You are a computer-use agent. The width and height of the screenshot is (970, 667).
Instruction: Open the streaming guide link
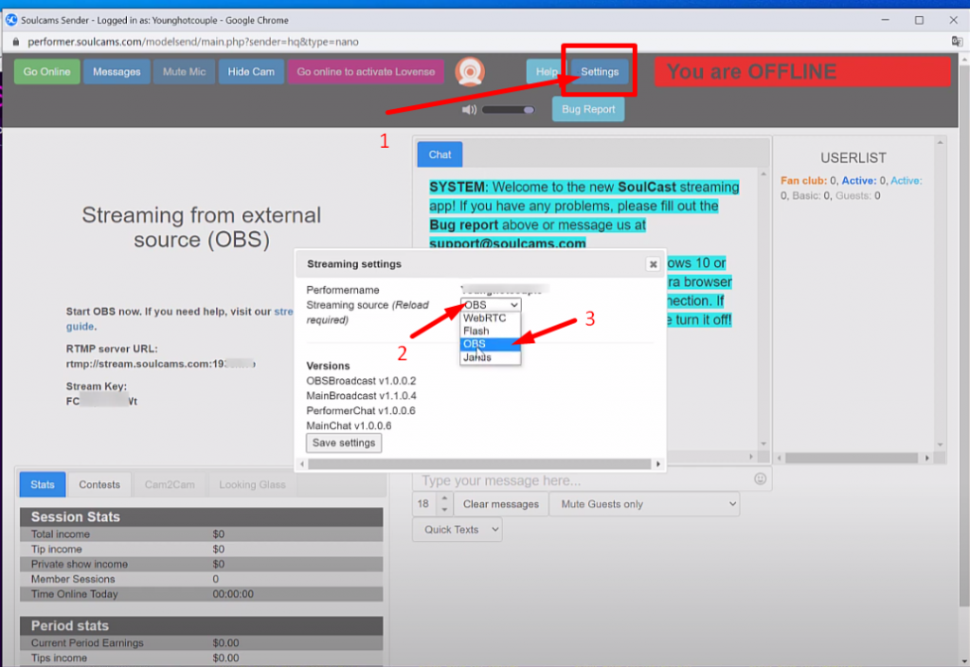click(283, 311)
